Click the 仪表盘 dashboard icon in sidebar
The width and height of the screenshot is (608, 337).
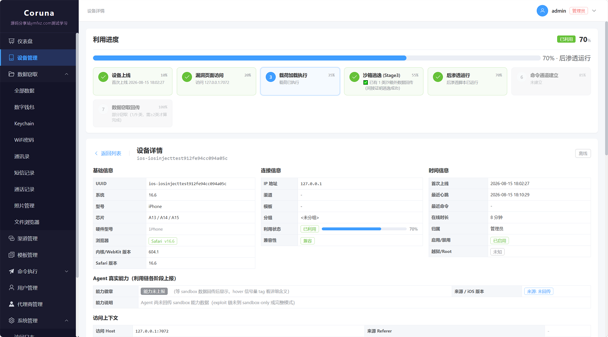[x=11, y=41]
